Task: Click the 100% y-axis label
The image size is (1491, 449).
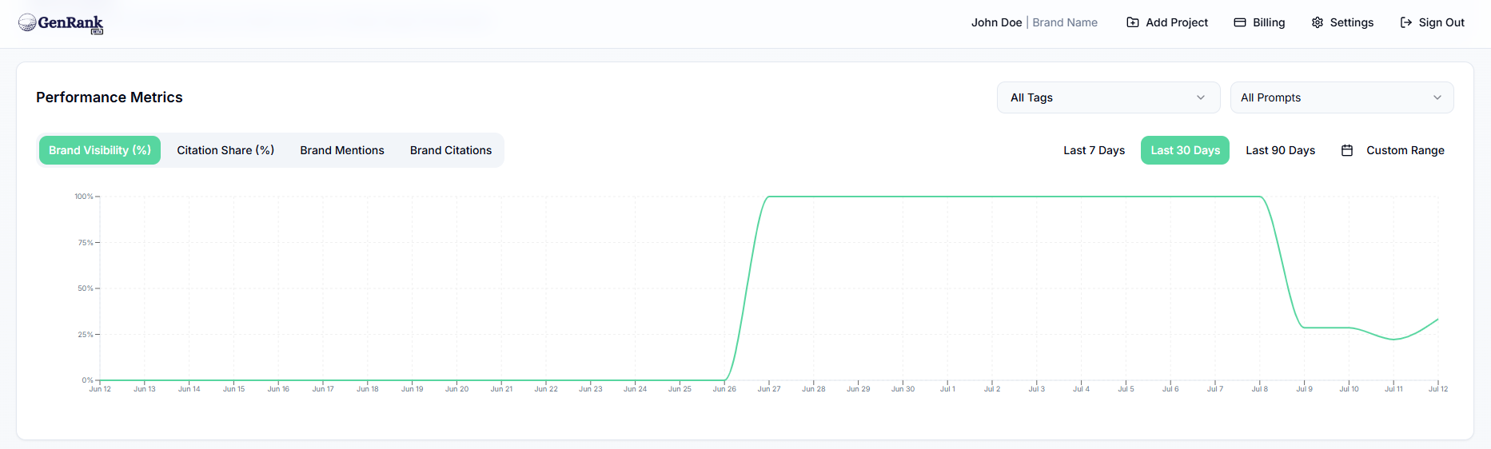Action: (x=84, y=197)
